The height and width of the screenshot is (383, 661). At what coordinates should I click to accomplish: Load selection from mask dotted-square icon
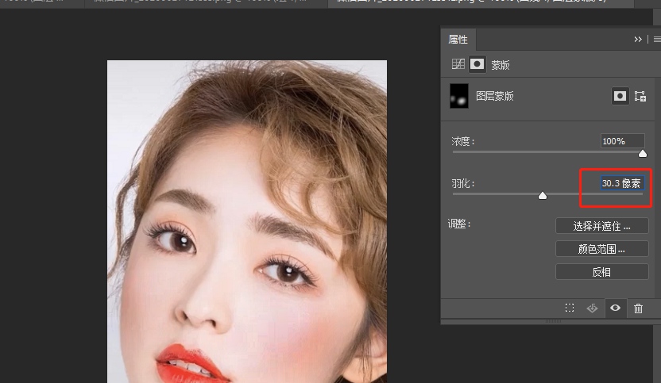pos(570,308)
